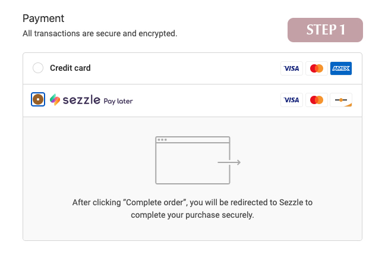Select the Credit card radio button

click(38, 68)
